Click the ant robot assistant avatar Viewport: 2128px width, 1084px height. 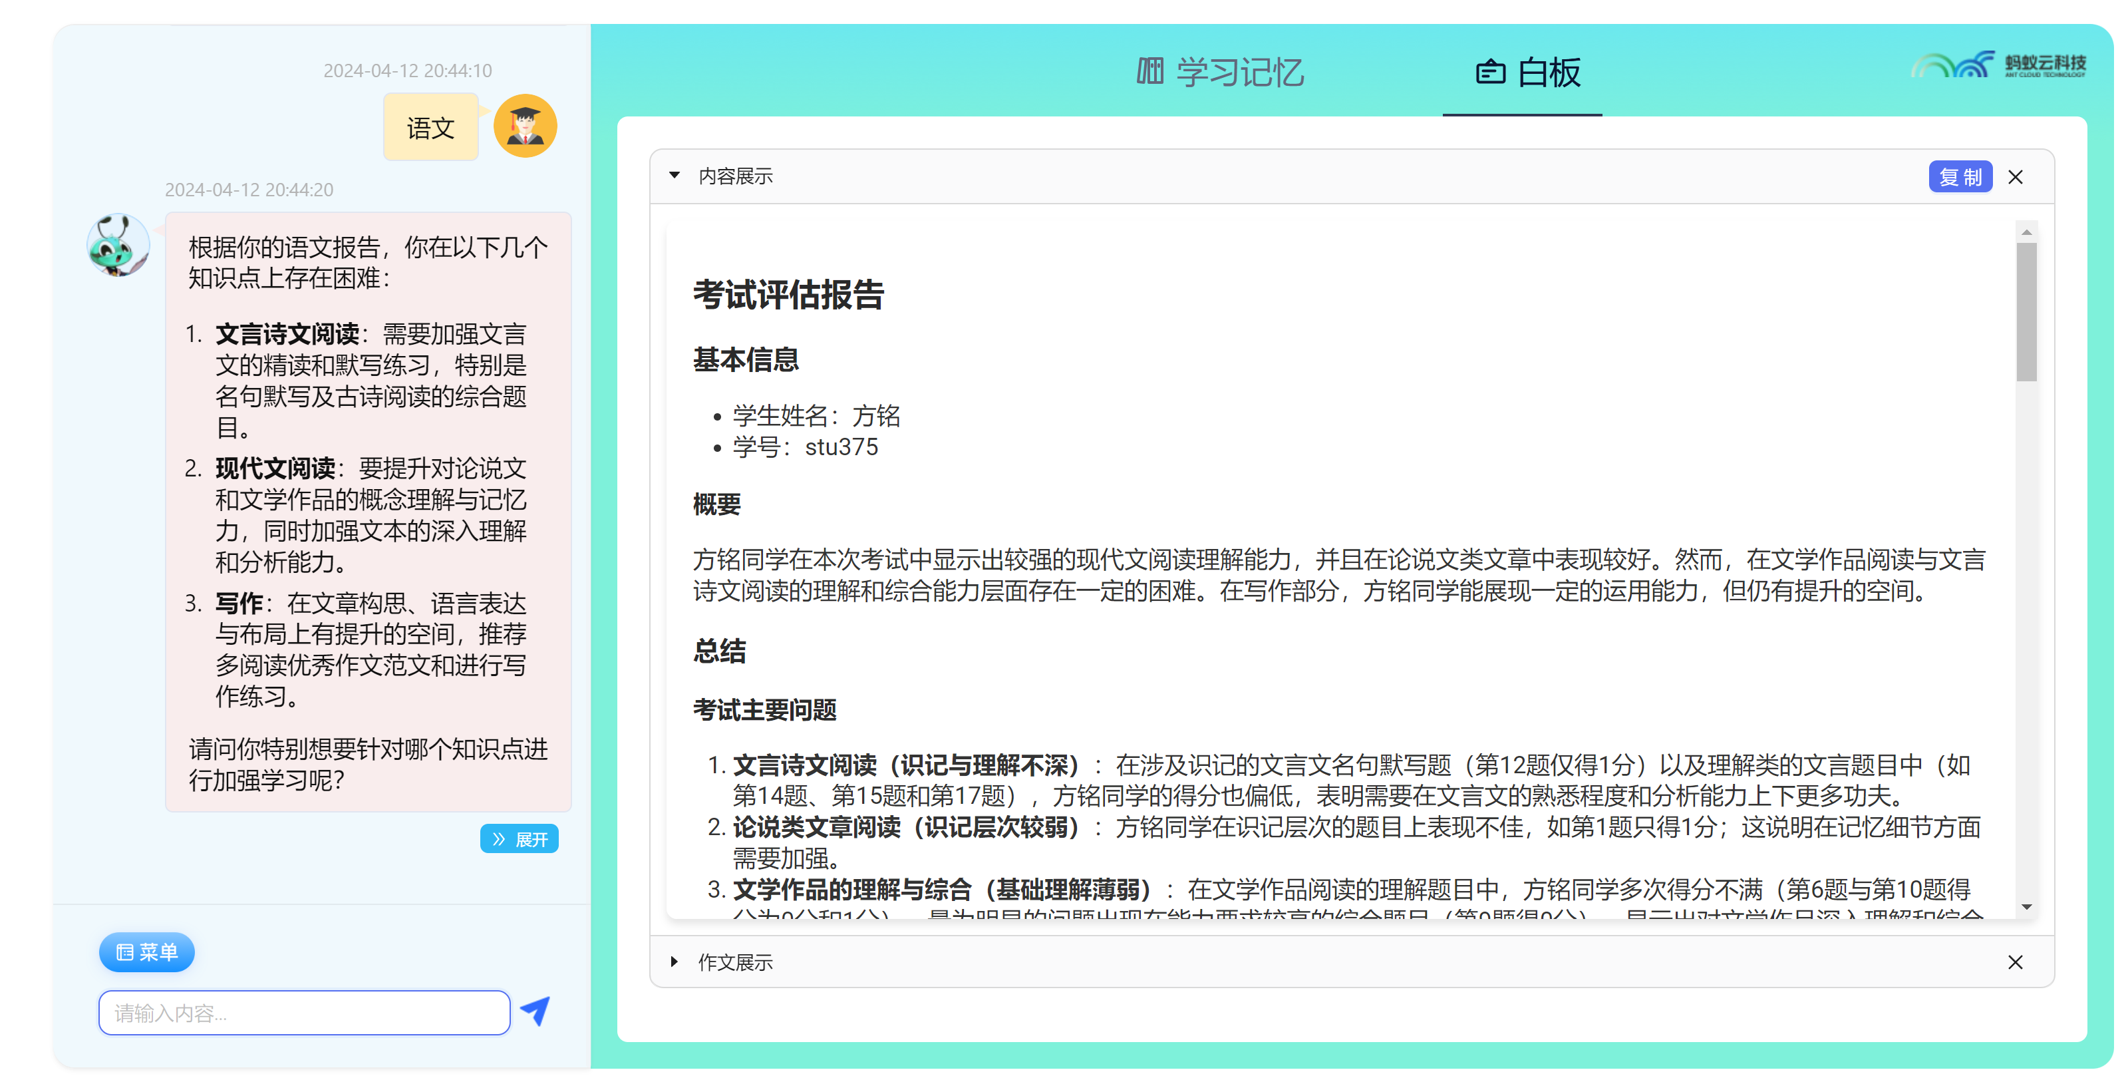pyautogui.click(x=118, y=246)
